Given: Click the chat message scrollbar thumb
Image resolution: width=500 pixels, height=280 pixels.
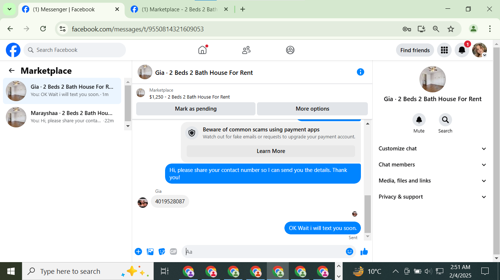Looking at the screenshot, I should pos(367,214).
